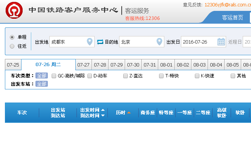251x160 pixels.
Task: Click the 出发地 field containing 成都东
Action: coord(72,42)
